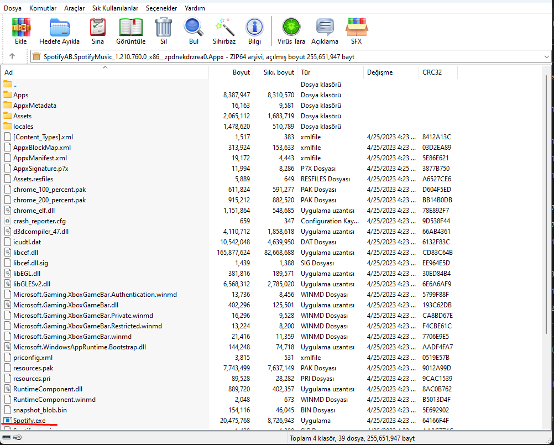Select the Apps folder icon
Screen dimensions: 554x445
tap(7, 95)
